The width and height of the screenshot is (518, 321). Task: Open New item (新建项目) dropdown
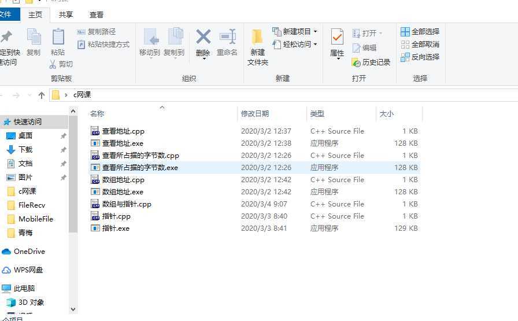click(x=295, y=31)
